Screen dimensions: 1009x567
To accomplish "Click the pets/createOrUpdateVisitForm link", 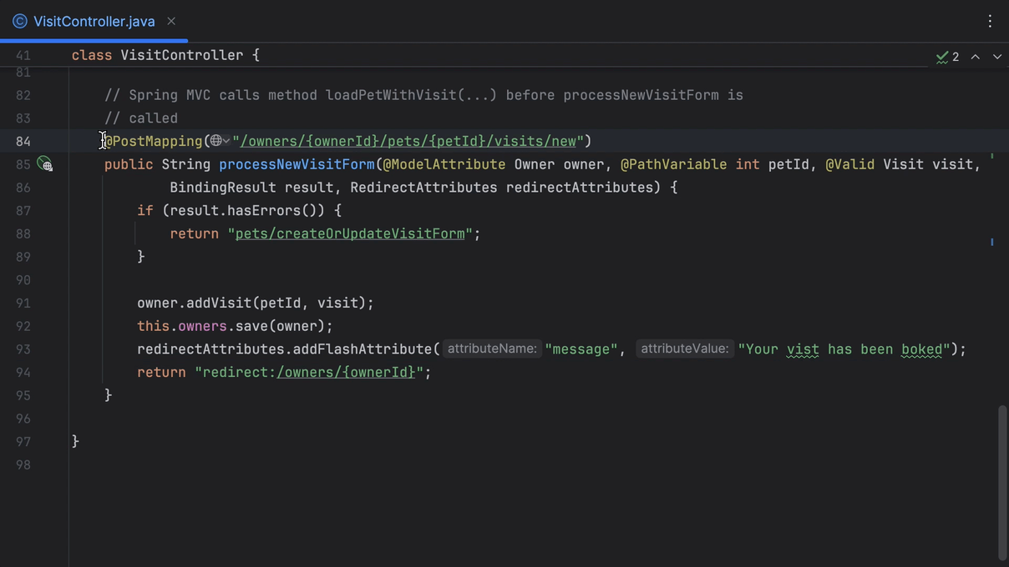I will click(x=351, y=233).
